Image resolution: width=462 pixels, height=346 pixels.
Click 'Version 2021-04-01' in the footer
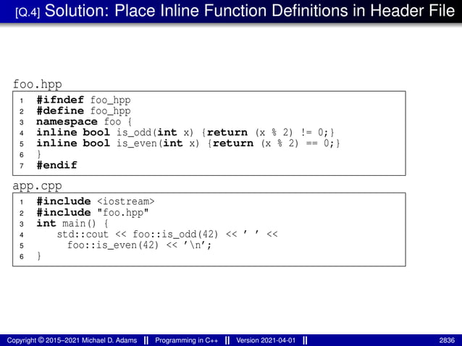[x=266, y=340]
